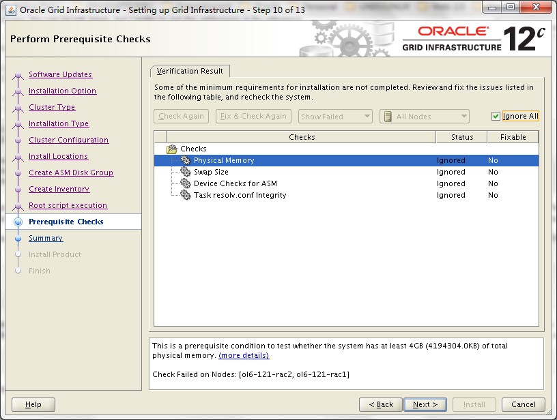
Task: Select the Physical Memory check row
Action: (x=346, y=160)
